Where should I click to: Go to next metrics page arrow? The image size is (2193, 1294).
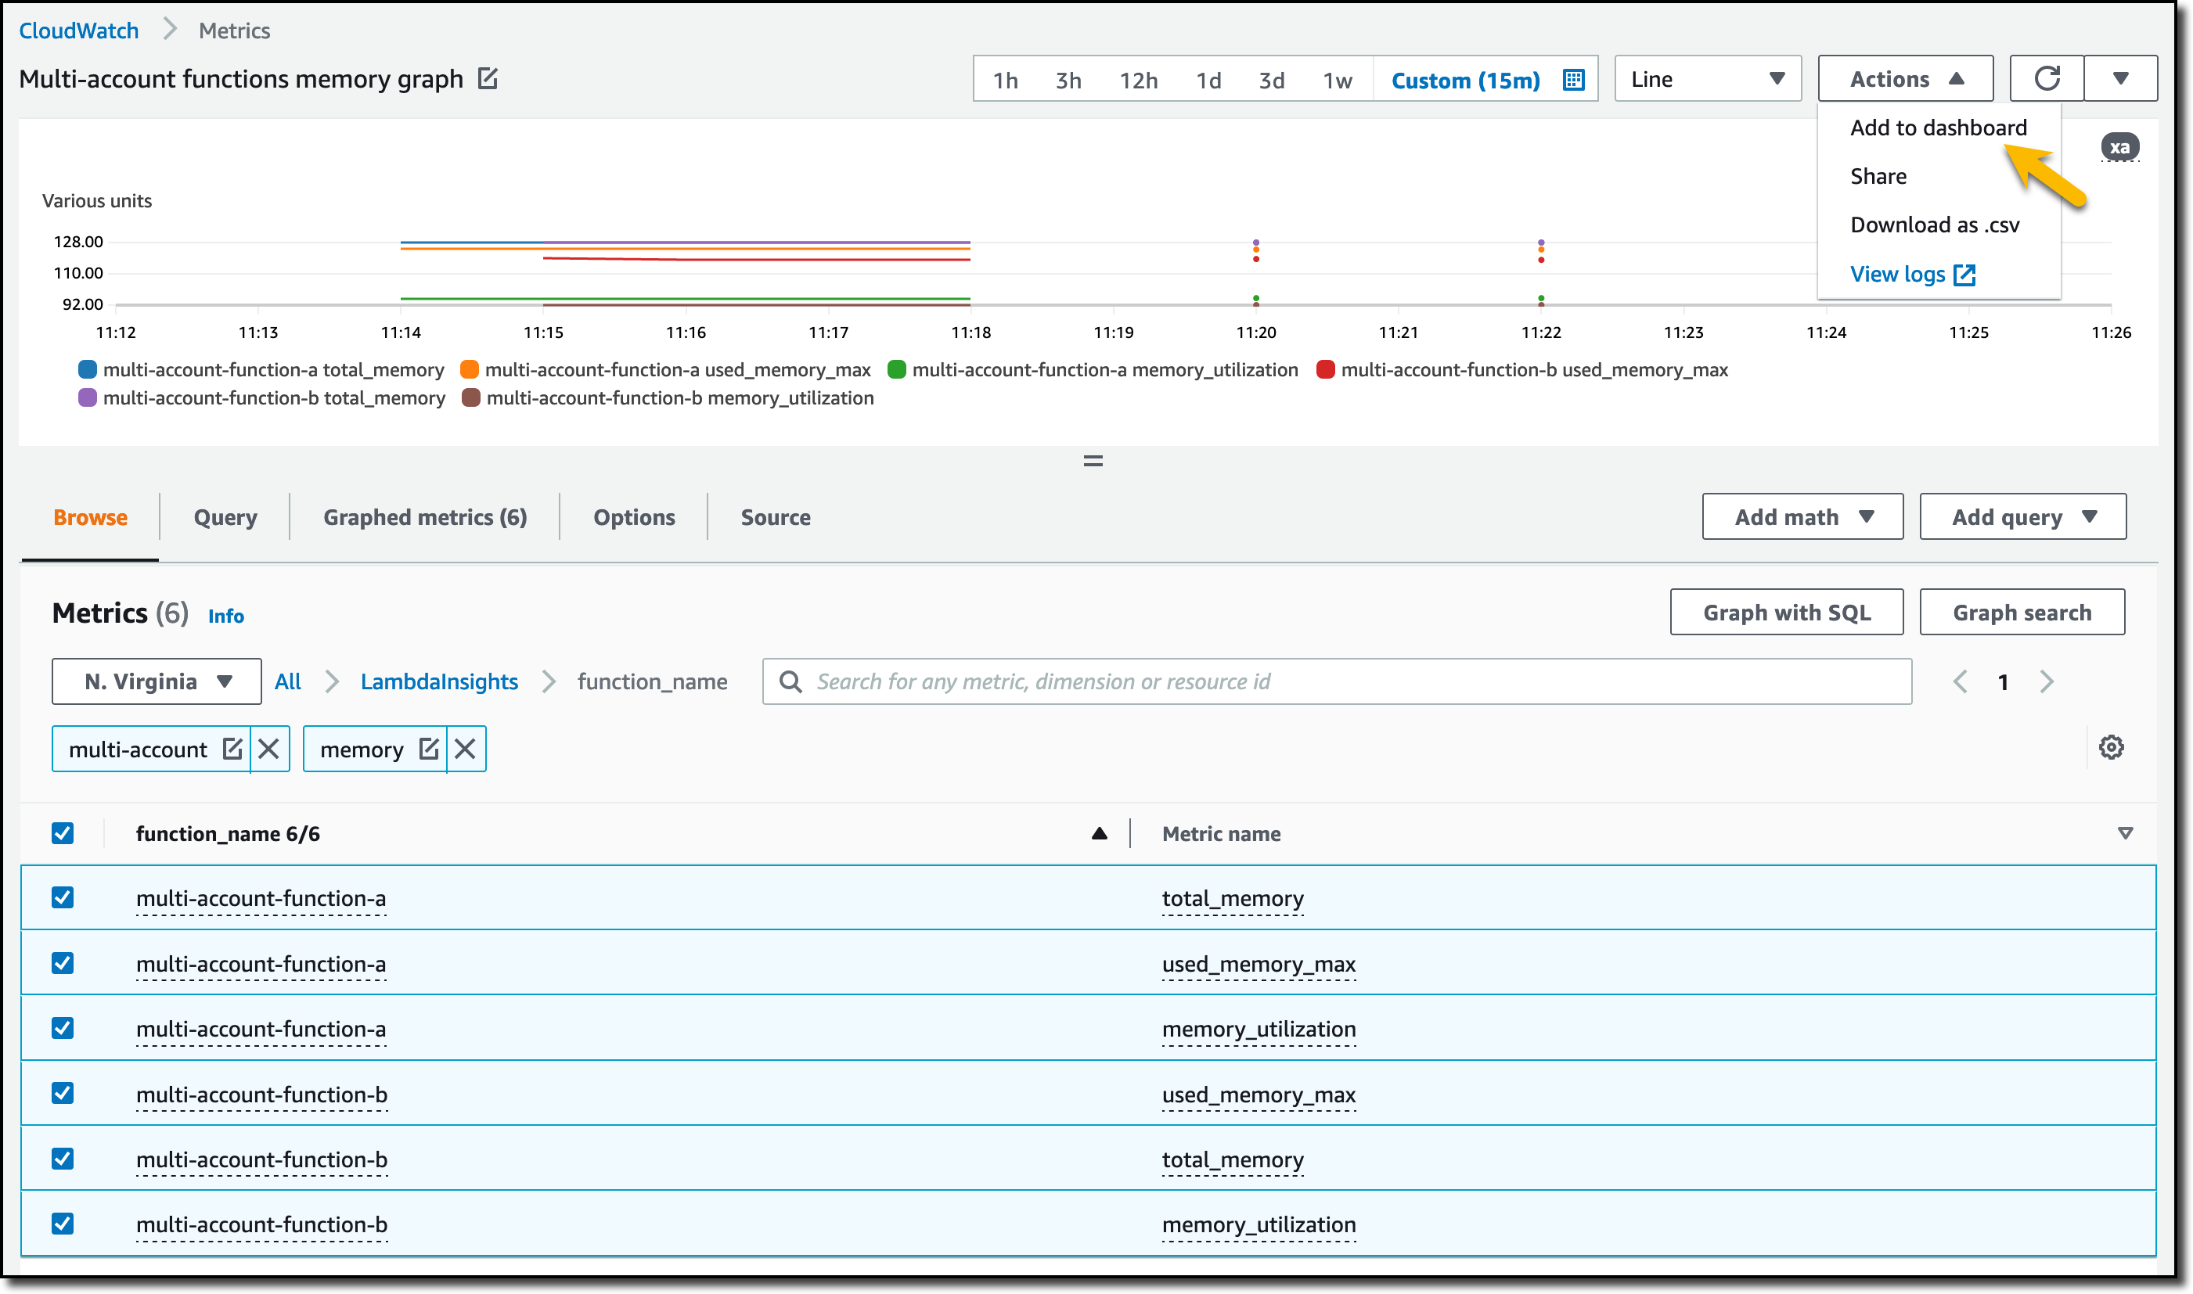tap(2047, 682)
